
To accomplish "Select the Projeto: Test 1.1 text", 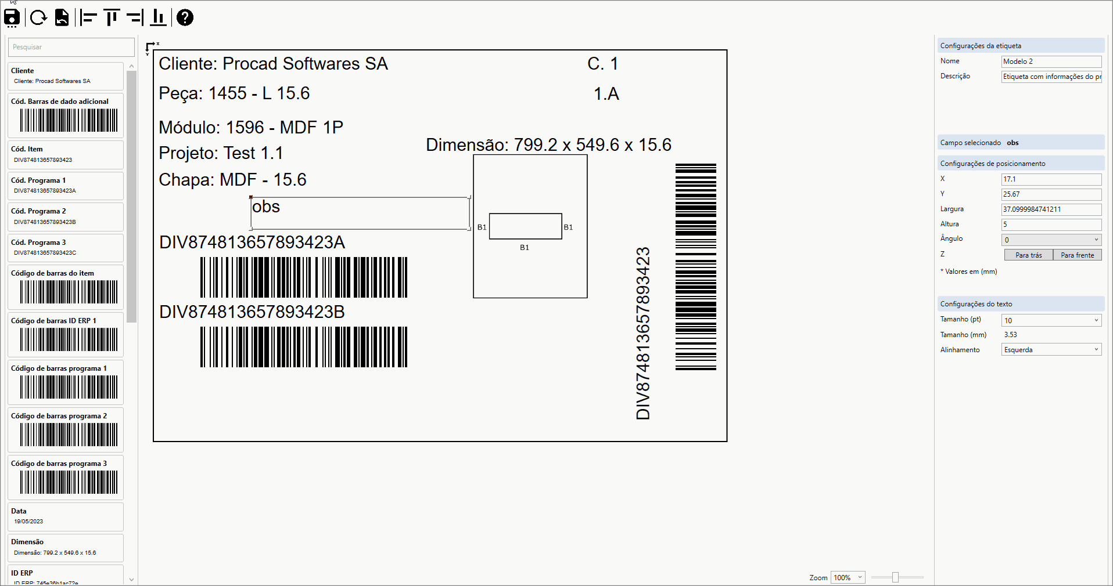I will tap(221, 153).
